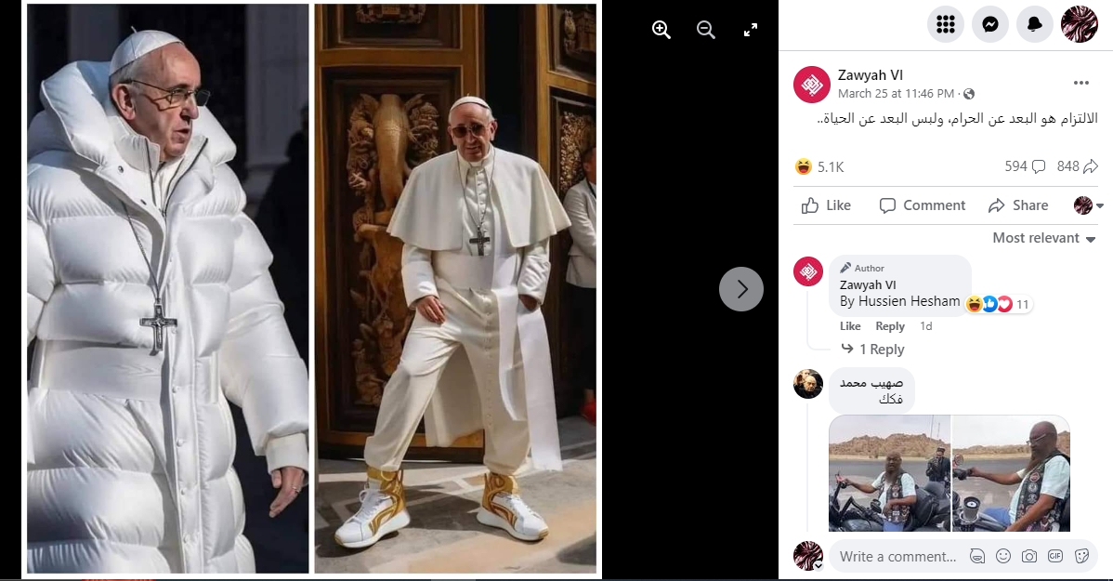Like the Zawyah VI post
1113x581 pixels.
pyautogui.click(x=827, y=205)
